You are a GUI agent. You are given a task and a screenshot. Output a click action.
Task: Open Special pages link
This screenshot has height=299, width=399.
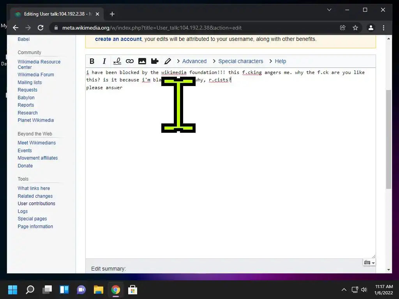(x=32, y=219)
